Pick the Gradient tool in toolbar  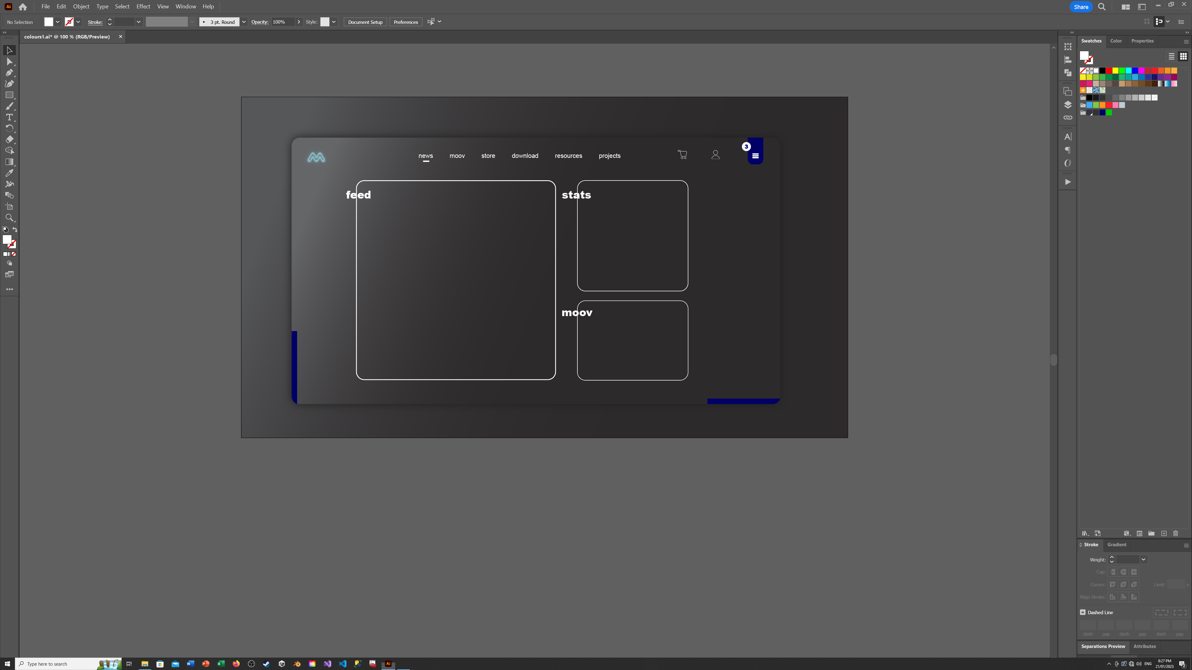tap(9, 162)
